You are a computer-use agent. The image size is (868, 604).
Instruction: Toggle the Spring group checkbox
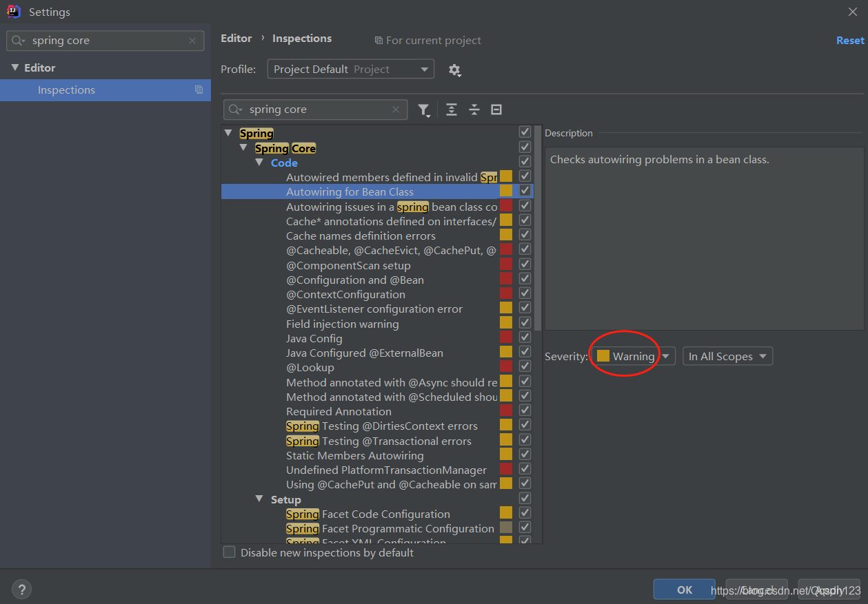pyautogui.click(x=525, y=132)
